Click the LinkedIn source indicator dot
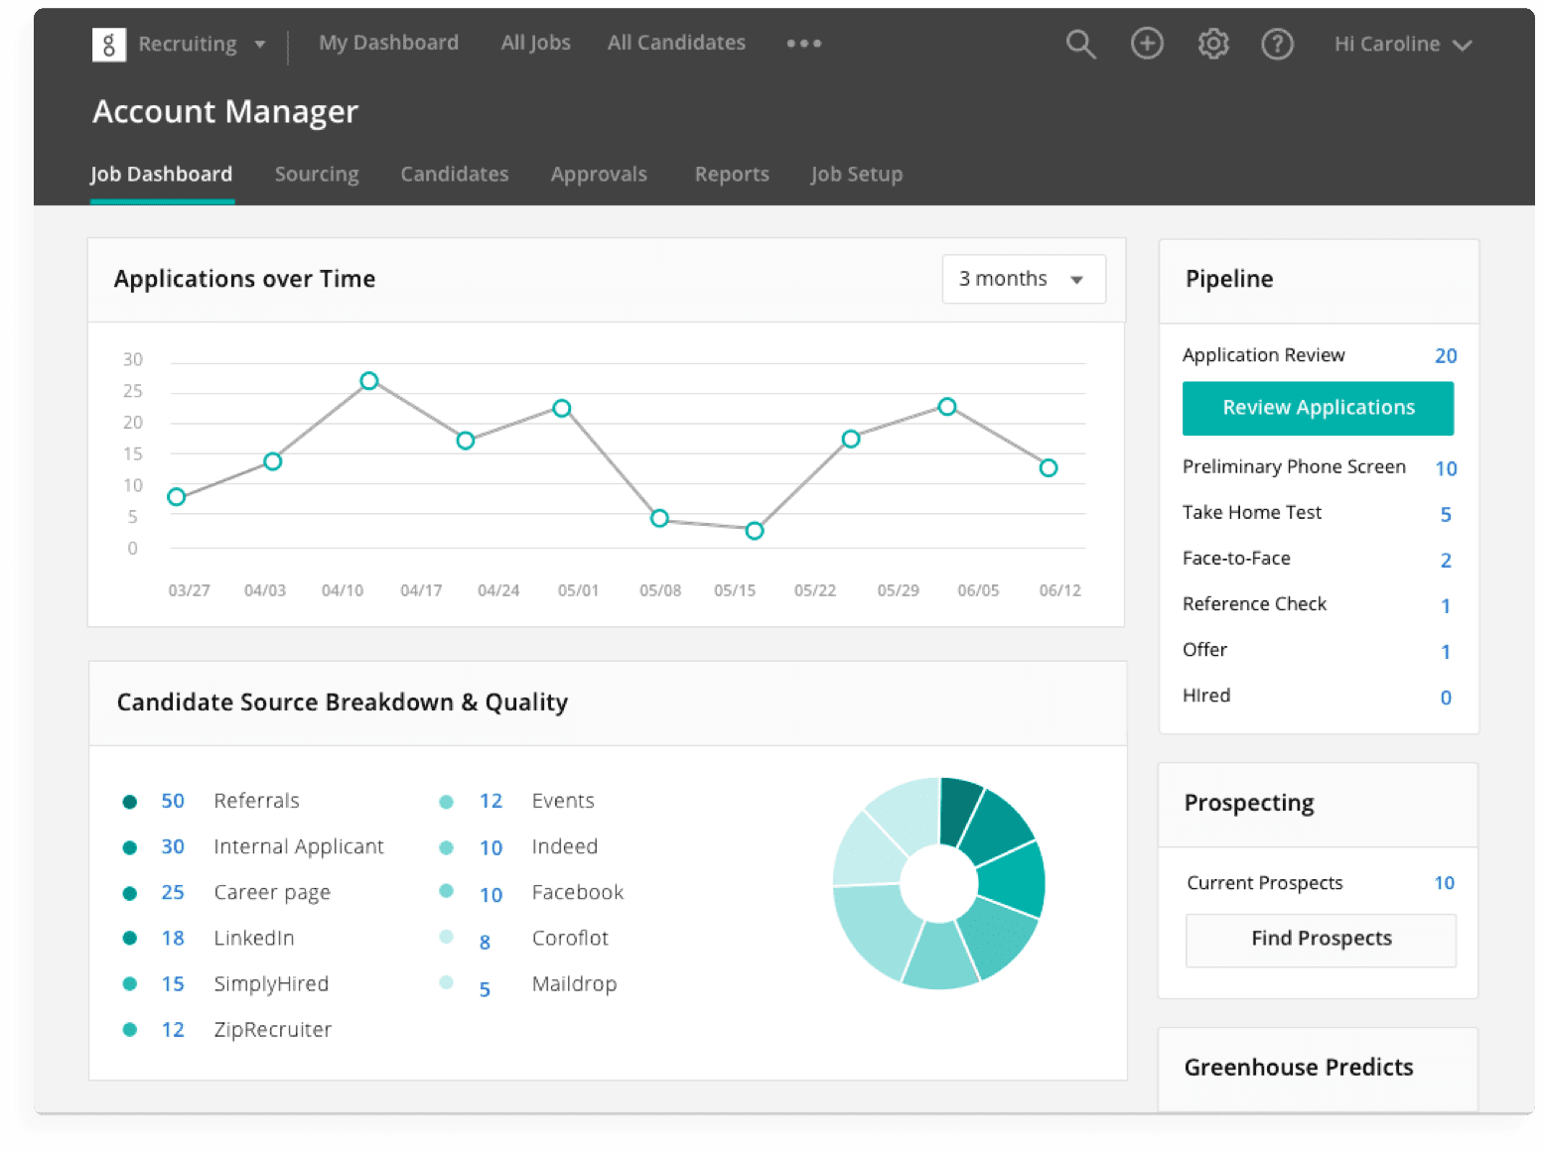Image resolution: width=1545 pixels, height=1151 pixels. click(x=131, y=937)
